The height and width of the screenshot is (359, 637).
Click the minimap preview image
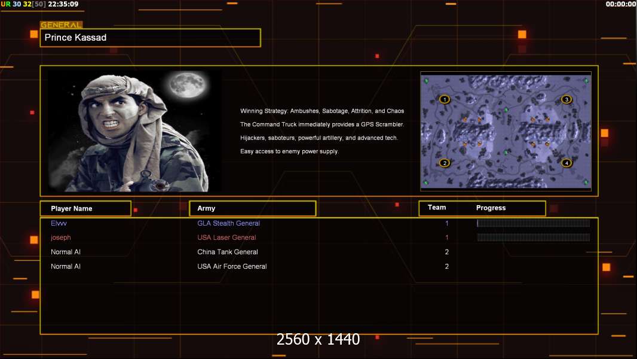tap(506, 131)
